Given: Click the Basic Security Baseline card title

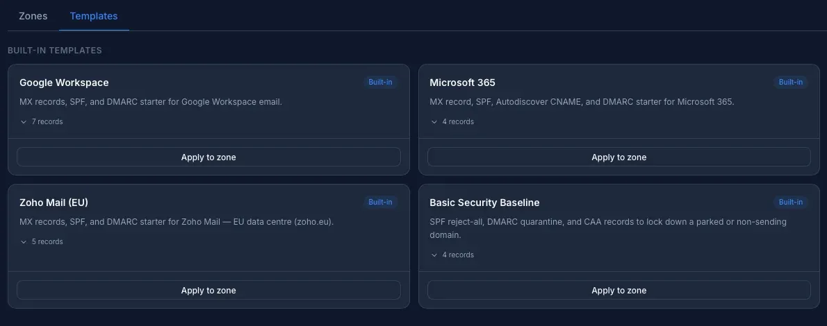Looking at the screenshot, I should click(x=484, y=203).
